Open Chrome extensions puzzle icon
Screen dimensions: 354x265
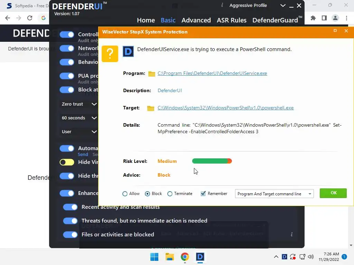click(313, 18)
